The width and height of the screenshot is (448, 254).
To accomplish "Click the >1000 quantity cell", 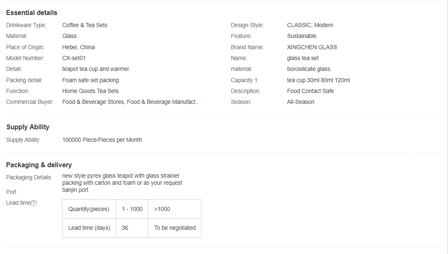I will [x=162, y=209].
